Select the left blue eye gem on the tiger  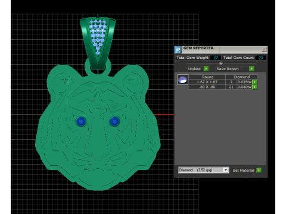coord(81,121)
